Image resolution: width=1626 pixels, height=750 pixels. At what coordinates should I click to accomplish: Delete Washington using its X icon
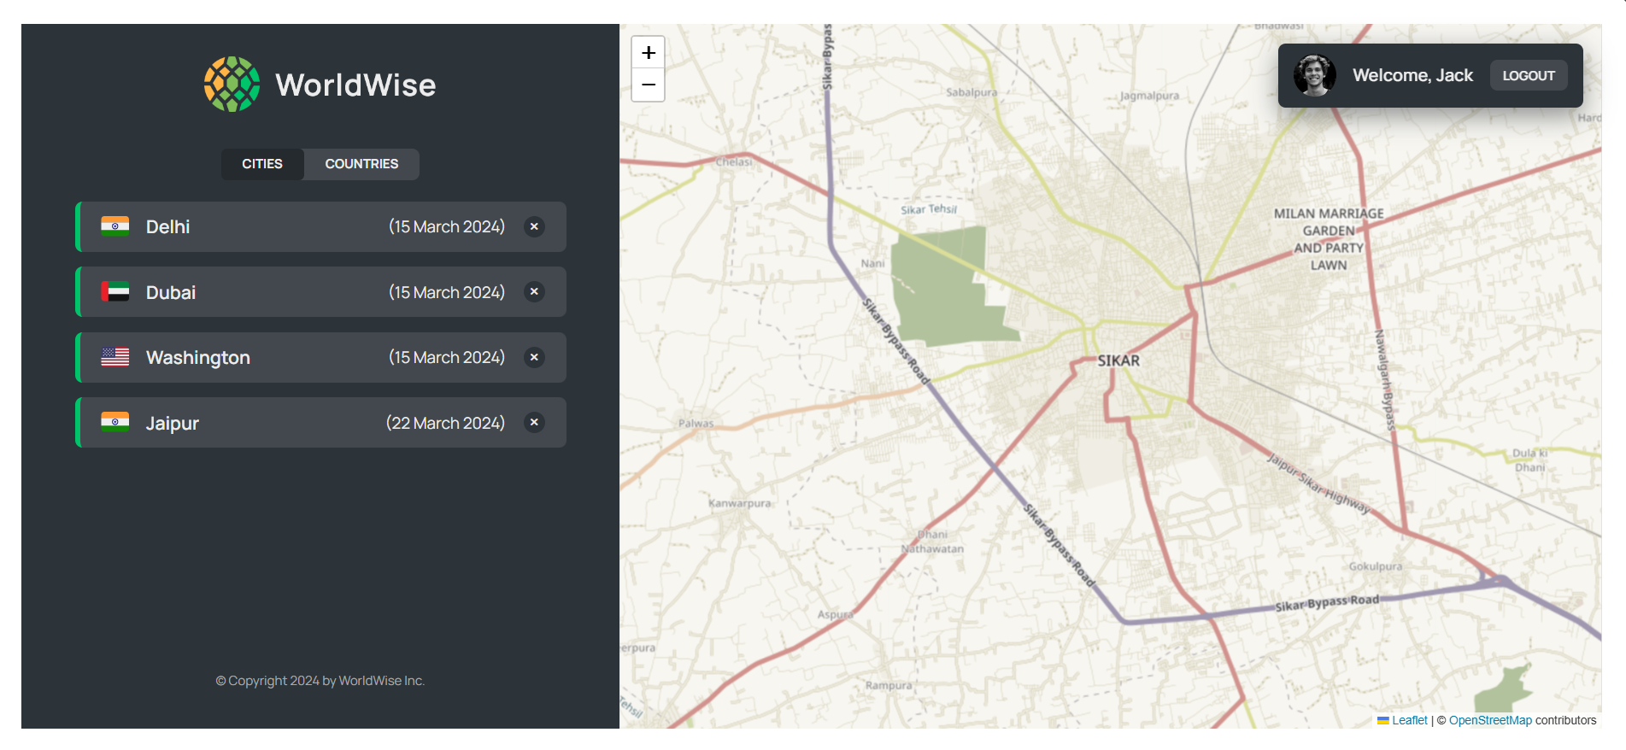tap(534, 357)
